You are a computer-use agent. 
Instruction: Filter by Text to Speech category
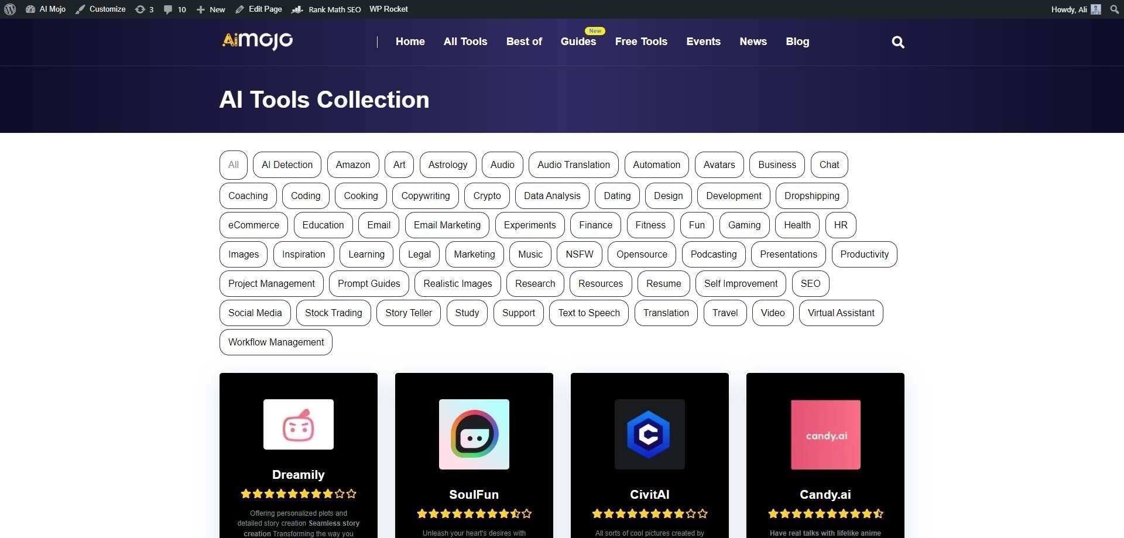(589, 313)
